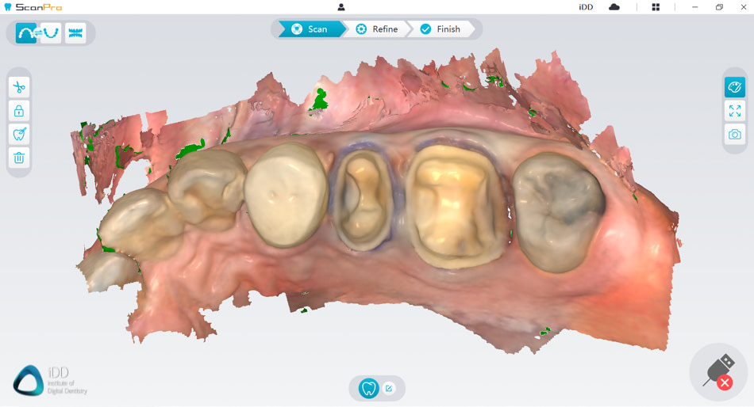The image size is (754, 407).
Task: Select the bite scan icon
Action: [75, 33]
